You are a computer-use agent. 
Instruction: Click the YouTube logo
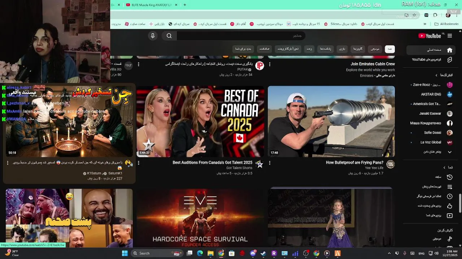(x=430, y=36)
